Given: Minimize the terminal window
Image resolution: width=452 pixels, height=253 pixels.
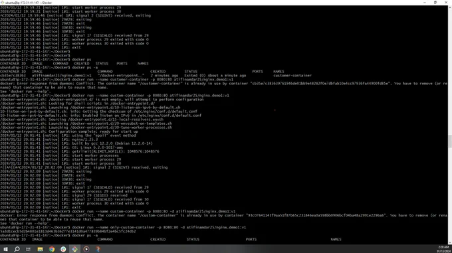Looking at the screenshot, I should click(424, 2).
